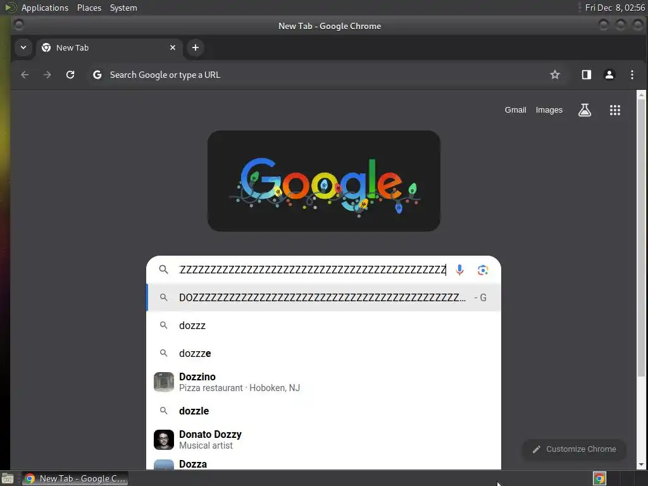
Task: Open the Chrome profile avatar icon
Action: click(x=609, y=75)
